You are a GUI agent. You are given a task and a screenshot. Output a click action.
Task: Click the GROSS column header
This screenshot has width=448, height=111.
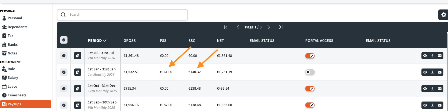tap(130, 41)
